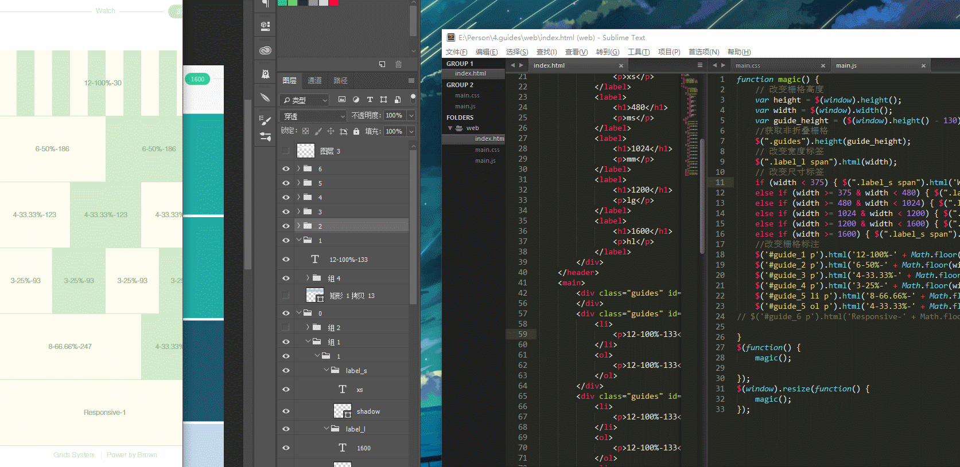Viewport: 960px width, 467px height.
Task: Open the 首选项(N) menu in Sublime Text
Action: tap(704, 52)
